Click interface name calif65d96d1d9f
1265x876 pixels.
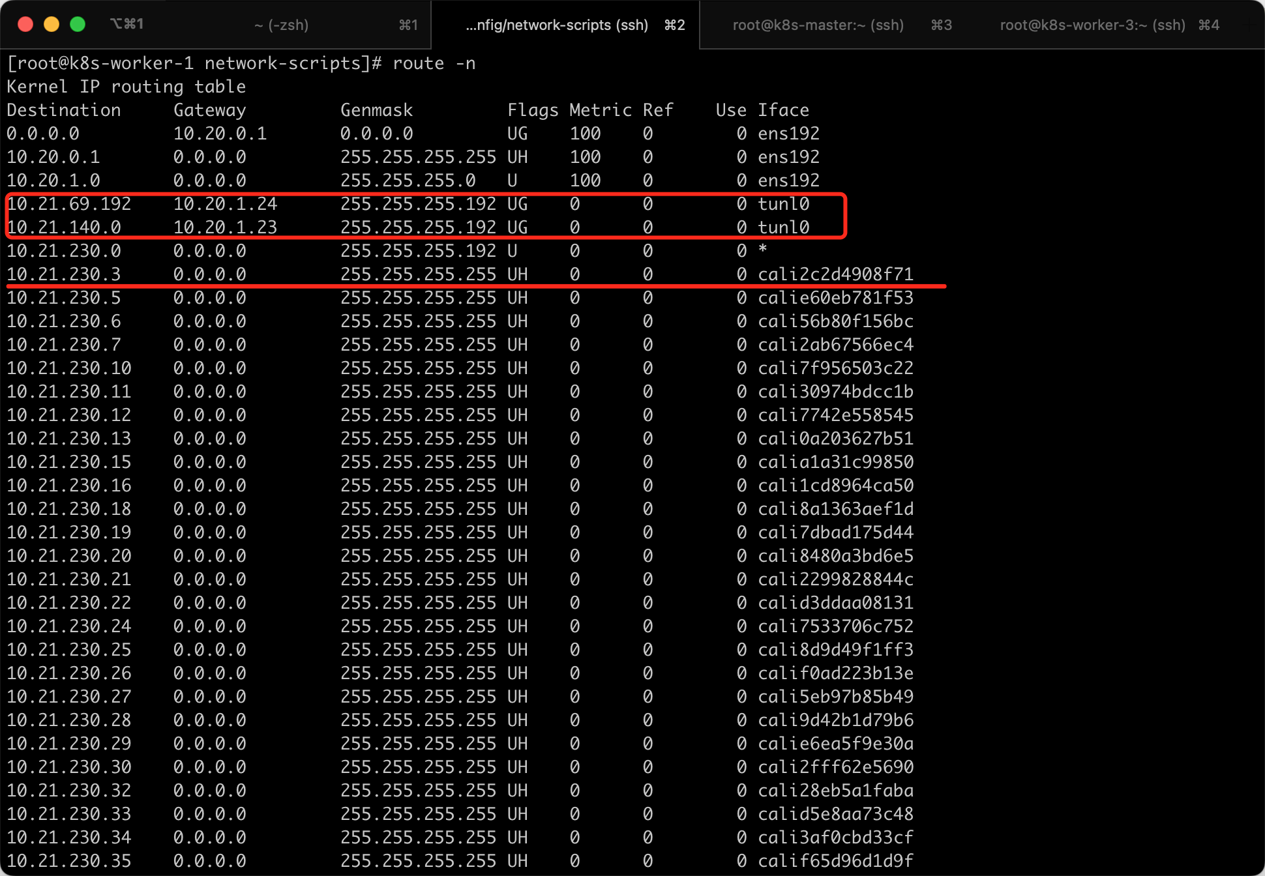[835, 861]
